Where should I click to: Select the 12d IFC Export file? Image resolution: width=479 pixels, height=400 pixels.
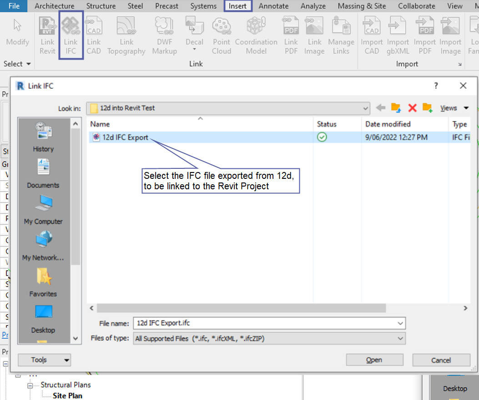pos(125,137)
